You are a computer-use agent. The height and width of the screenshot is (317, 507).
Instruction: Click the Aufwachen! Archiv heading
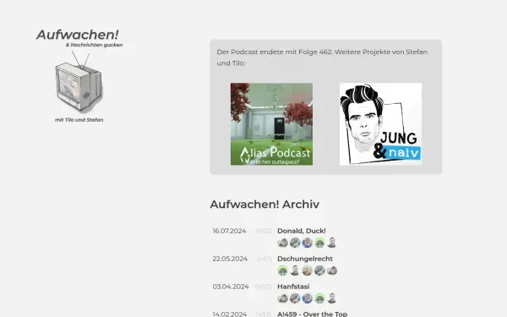tap(264, 205)
